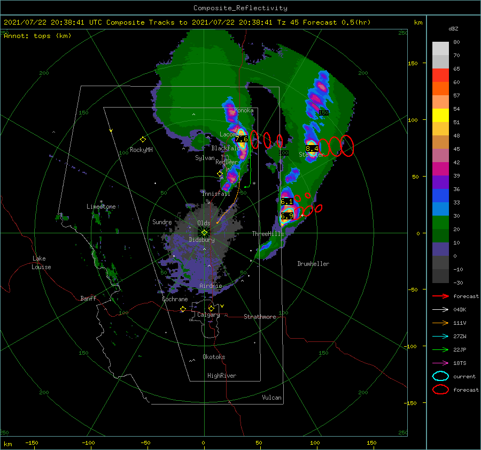Select the Stettler map label
The image size is (481, 450).
pyautogui.click(x=312, y=155)
